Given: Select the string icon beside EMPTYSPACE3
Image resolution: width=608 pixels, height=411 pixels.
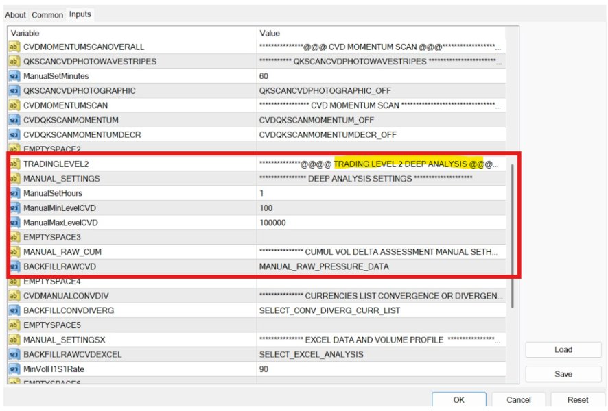Looking at the screenshot, I should [14, 237].
